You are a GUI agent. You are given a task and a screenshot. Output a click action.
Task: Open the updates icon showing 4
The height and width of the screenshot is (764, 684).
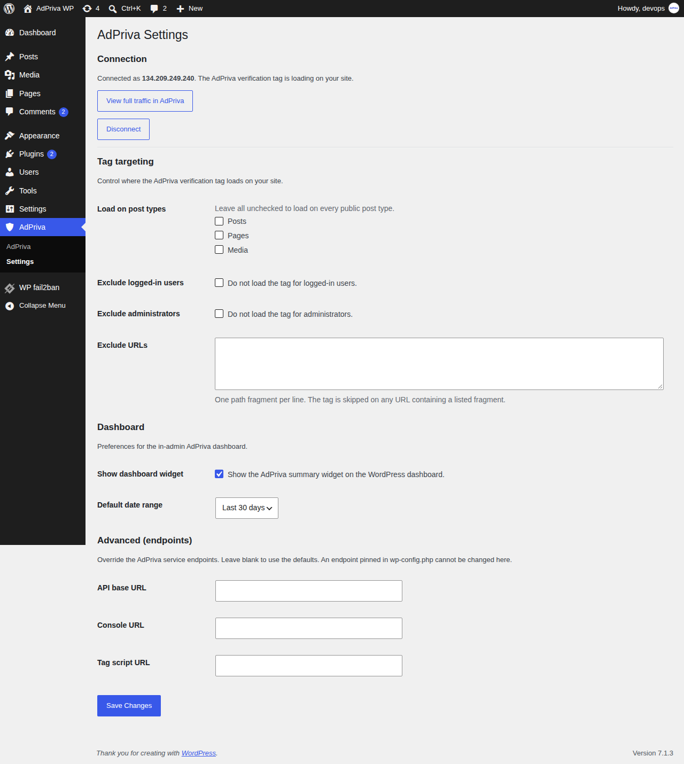(x=87, y=9)
